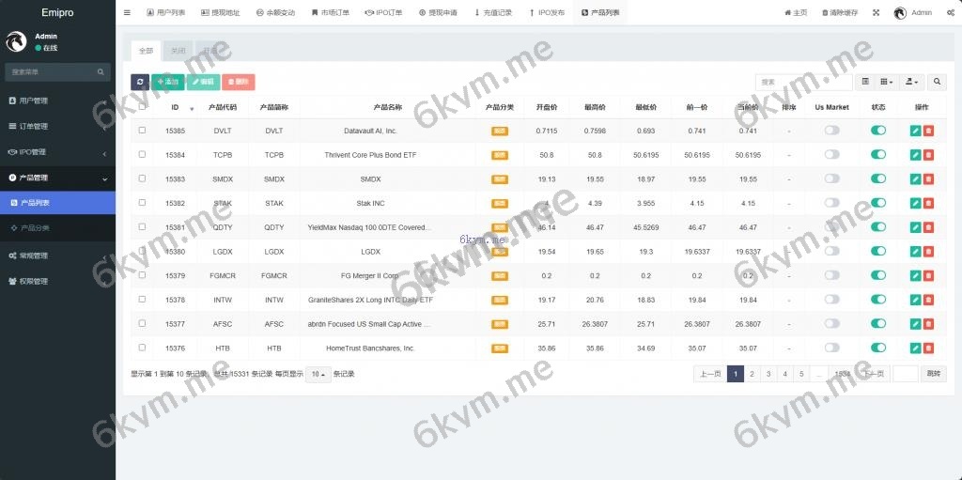
Task: Click the green 添加 button
Action: 168,83
